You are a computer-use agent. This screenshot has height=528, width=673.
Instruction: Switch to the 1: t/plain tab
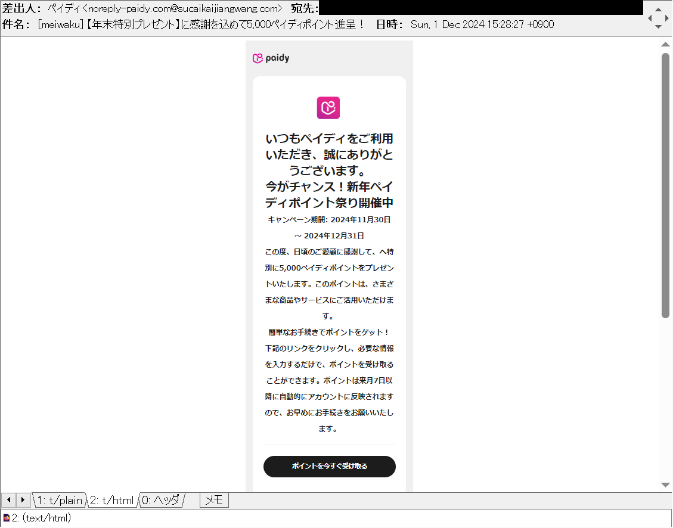pyautogui.click(x=58, y=500)
